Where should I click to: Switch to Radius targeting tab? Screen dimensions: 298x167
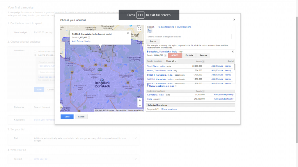[x=166, y=27]
